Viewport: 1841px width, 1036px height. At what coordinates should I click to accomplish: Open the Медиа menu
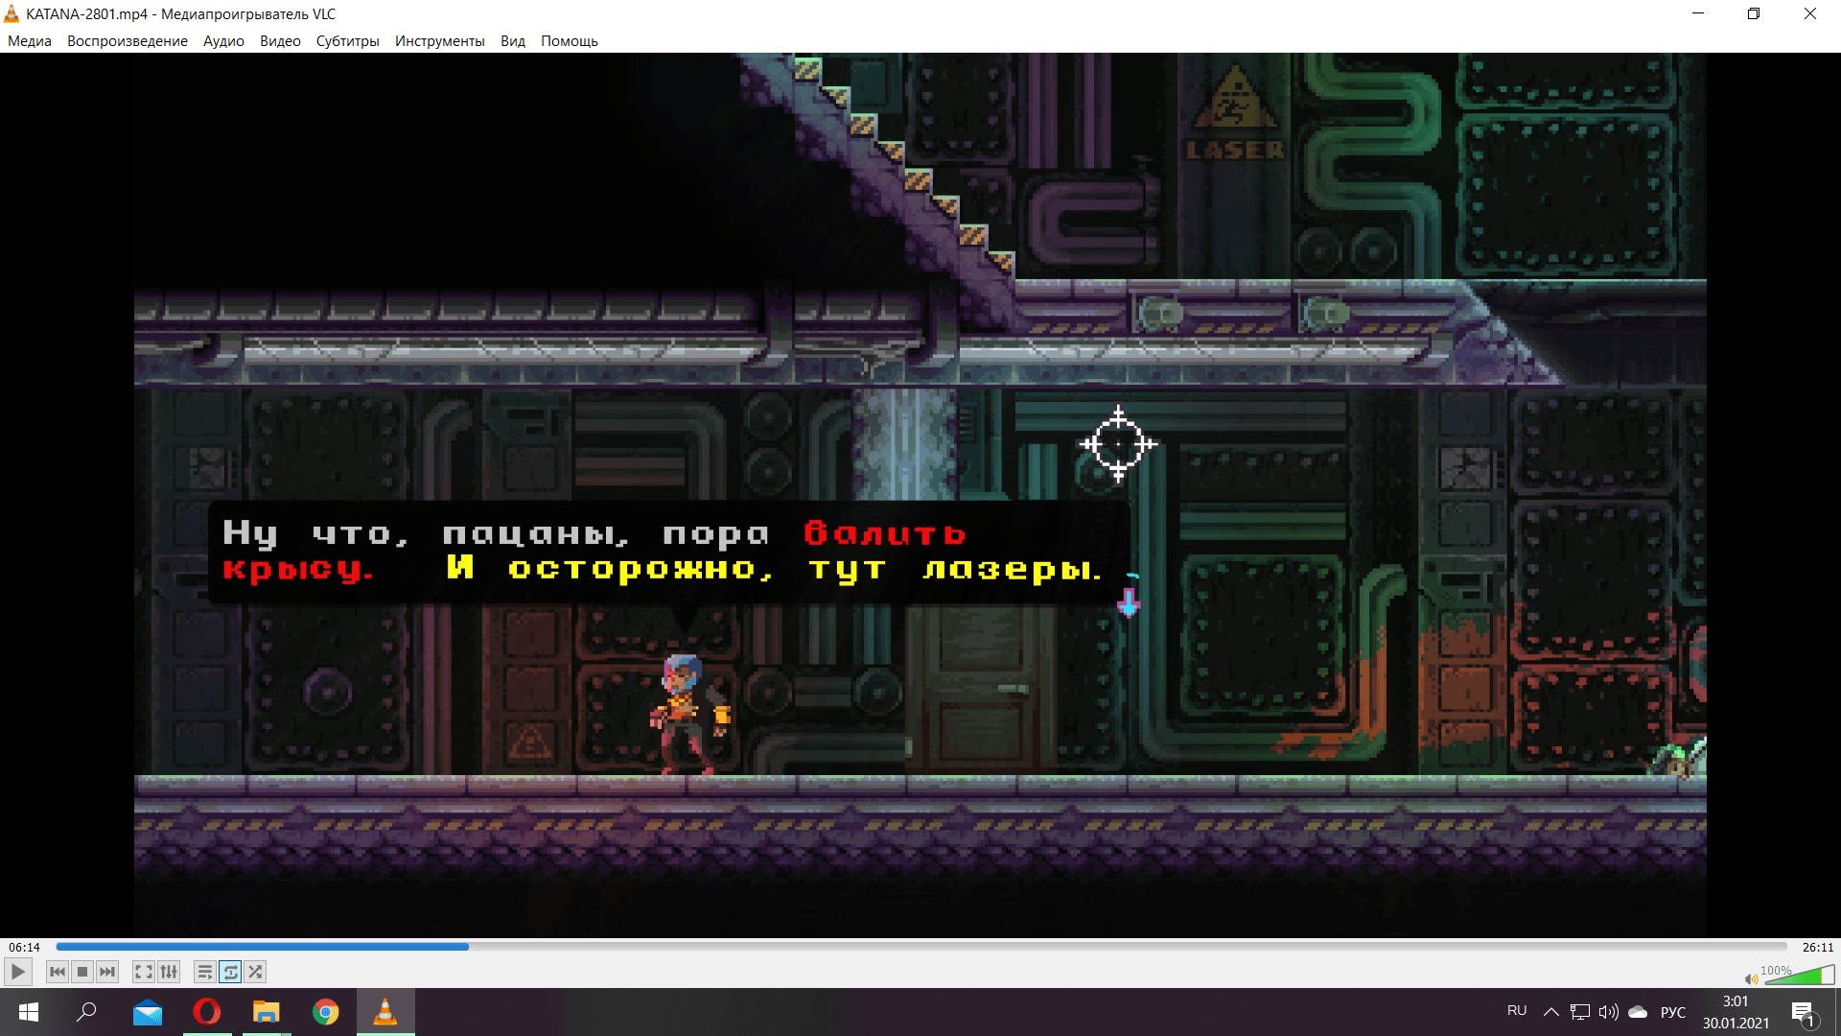pos(30,40)
